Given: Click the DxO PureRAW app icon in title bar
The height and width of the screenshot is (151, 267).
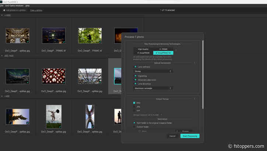Looking at the screenshot, I should tap(2, 2).
